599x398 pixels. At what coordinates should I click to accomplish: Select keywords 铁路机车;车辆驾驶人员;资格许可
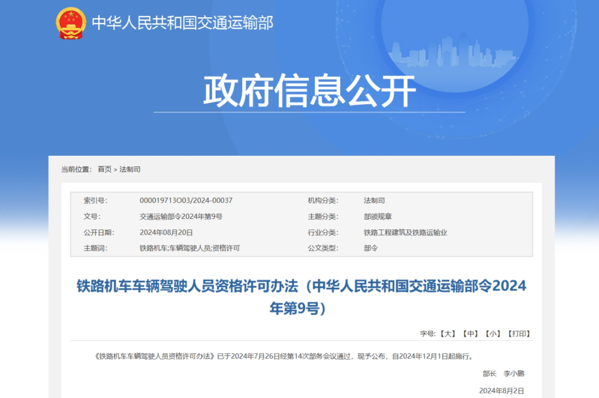(190, 248)
